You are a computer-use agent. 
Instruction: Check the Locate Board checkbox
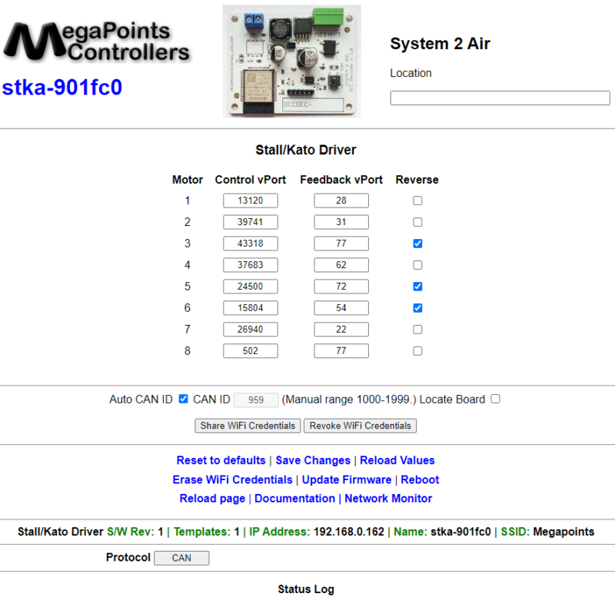(495, 399)
